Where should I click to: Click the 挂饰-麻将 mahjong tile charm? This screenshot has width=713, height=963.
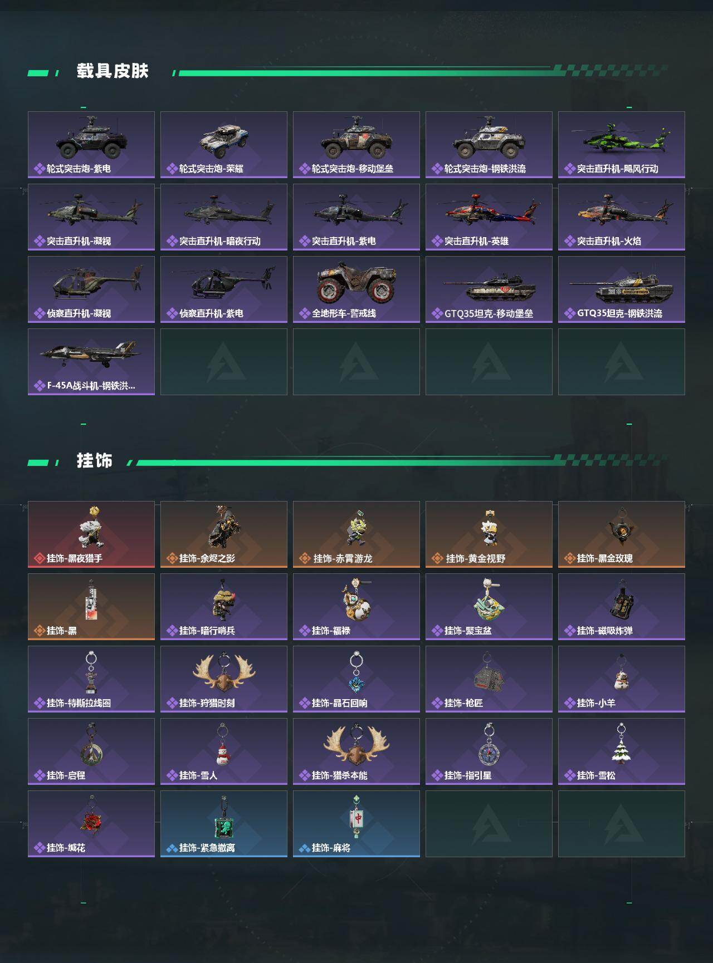coord(356,824)
